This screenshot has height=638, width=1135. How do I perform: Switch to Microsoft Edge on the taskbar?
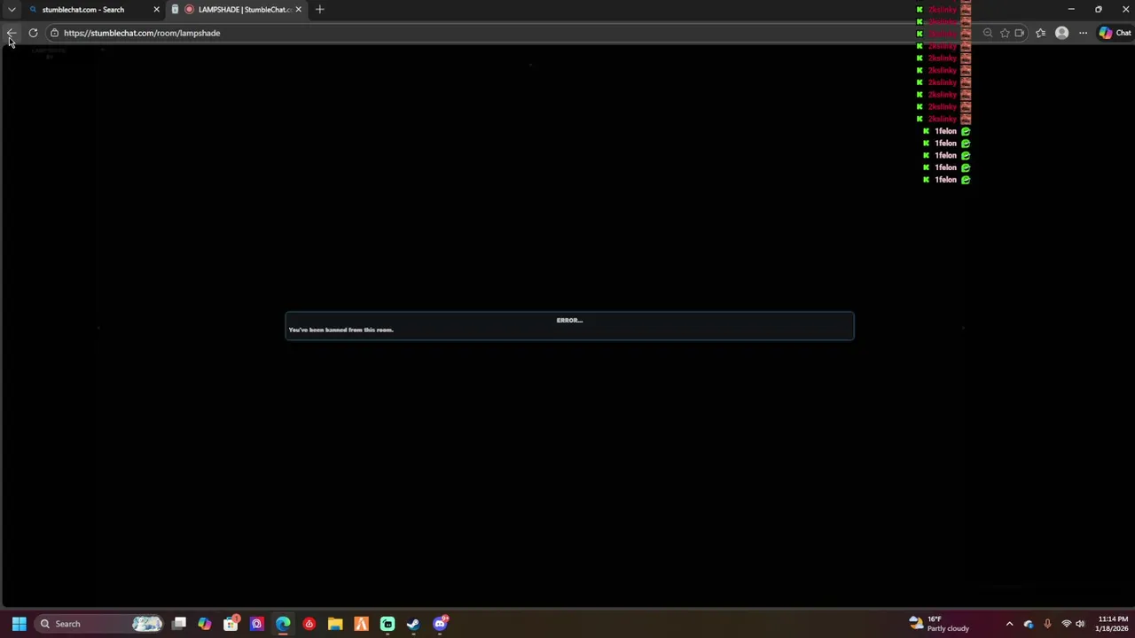[283, 624]
